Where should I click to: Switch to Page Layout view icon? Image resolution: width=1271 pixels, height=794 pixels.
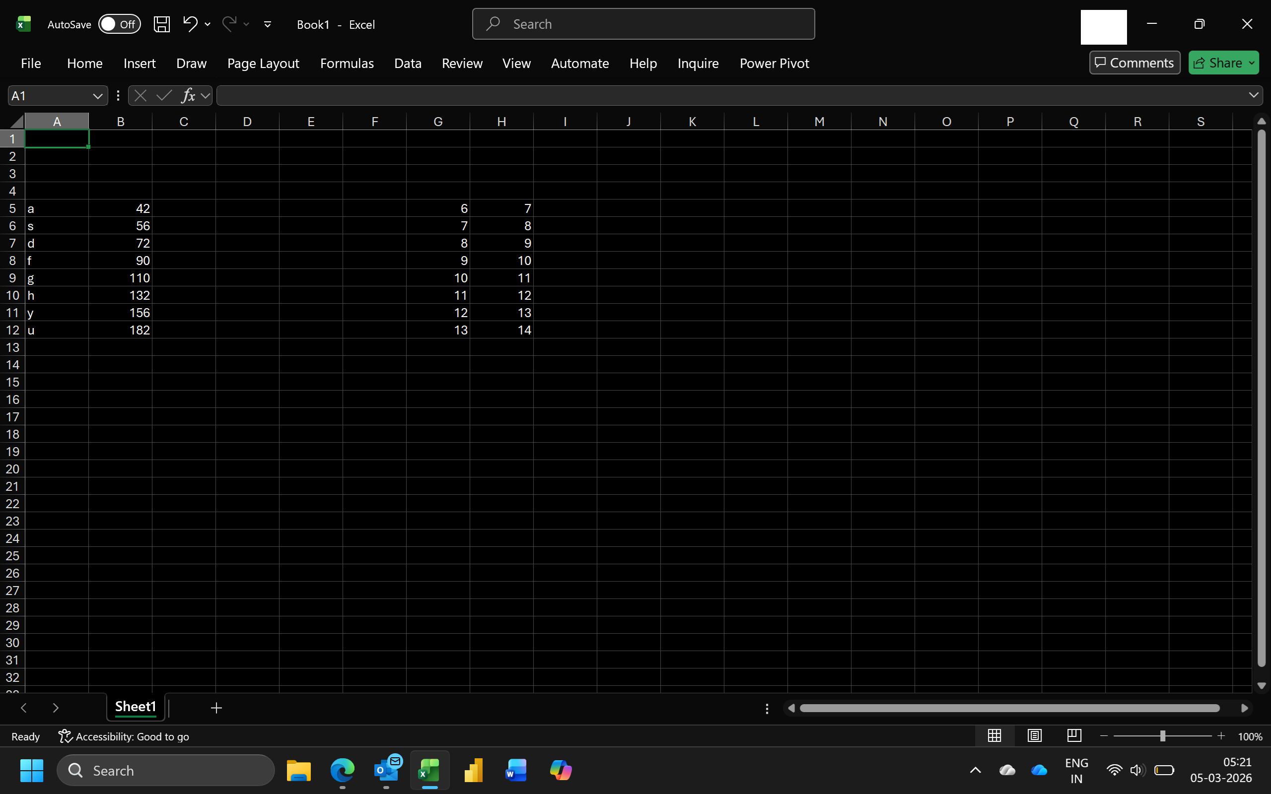tap(1034, 736)
